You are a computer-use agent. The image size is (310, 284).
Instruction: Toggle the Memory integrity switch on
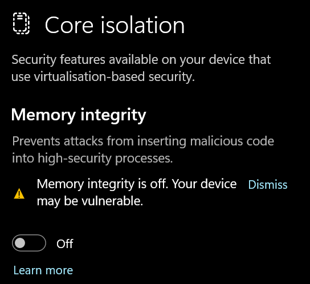(29, 243)
